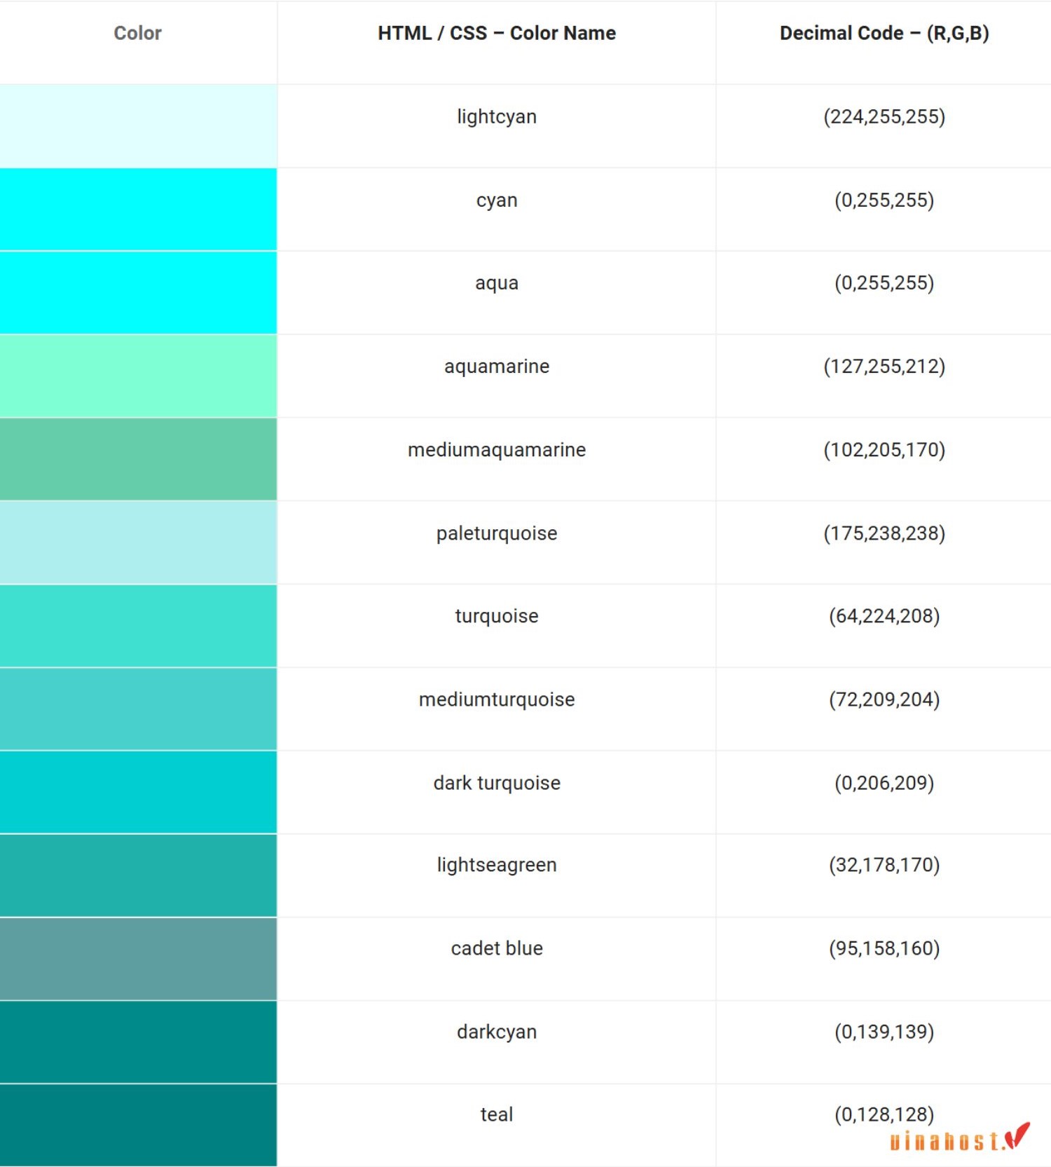This screenshot has width=1051, height=1167.
Task: Choose the paleturquoise color swatch
Action: point(138,542)
